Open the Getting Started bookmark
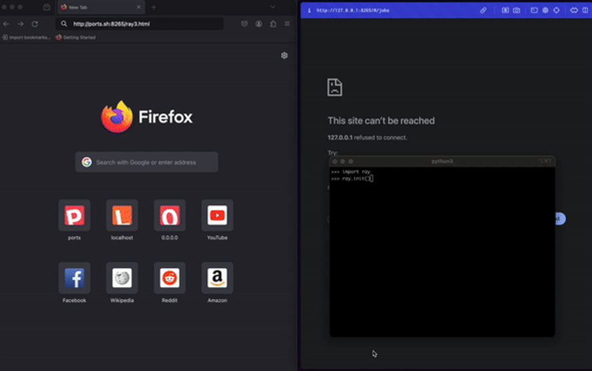592x371 pixels. click(x=75, y=37)
